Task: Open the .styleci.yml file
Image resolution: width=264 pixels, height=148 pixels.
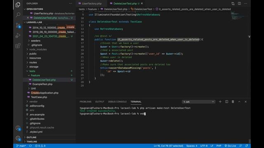Action: tap(36, 132)
